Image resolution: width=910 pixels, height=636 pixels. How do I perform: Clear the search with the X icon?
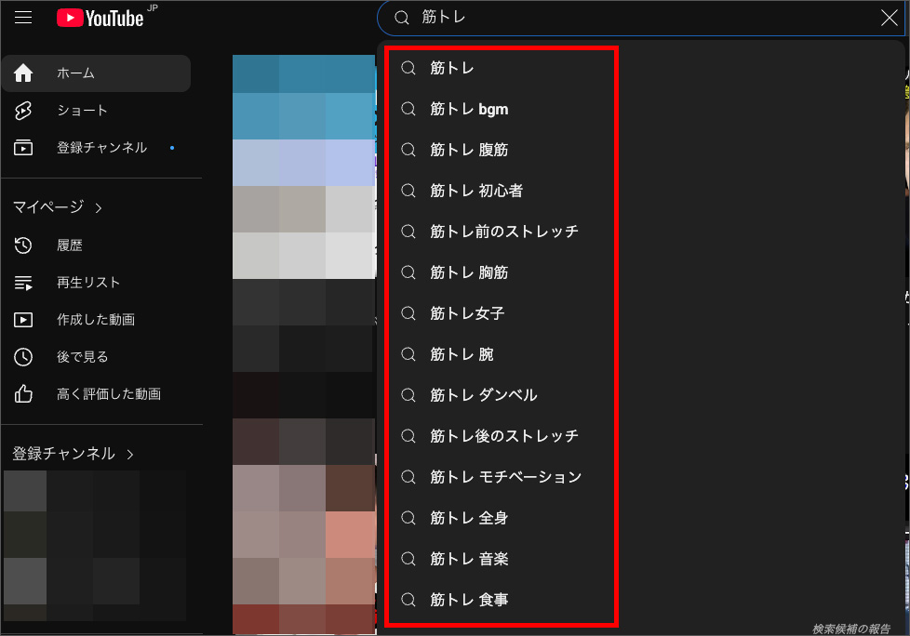tap(889, 18)
